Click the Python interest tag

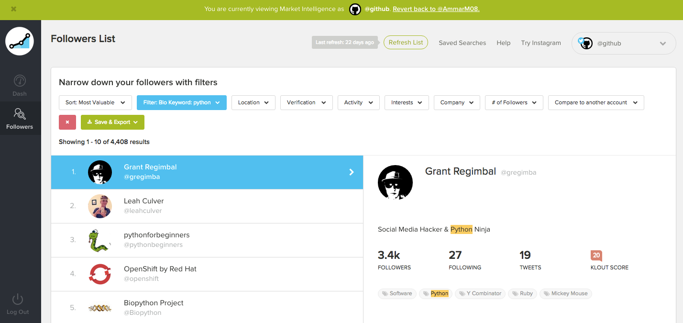[x=435, y=293]
